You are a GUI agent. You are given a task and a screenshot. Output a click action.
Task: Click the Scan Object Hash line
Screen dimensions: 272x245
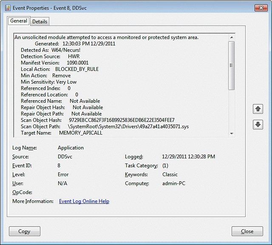(97, 120)
